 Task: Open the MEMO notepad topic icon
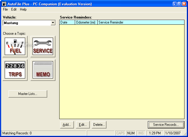pos(43,70)
